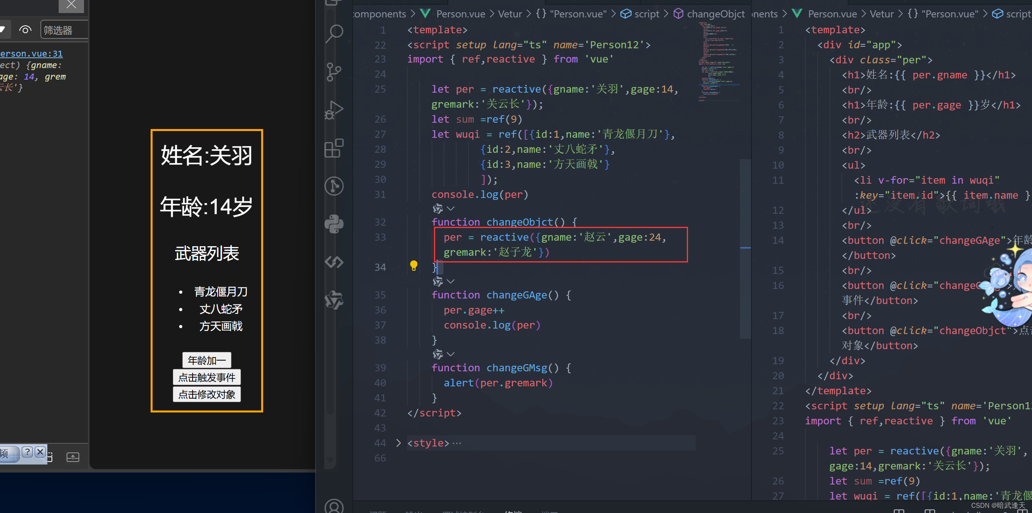Open the Python icon in activity bar
Image resolution: width=1032 pixels, height=513 pixels.
click(334, 224)
